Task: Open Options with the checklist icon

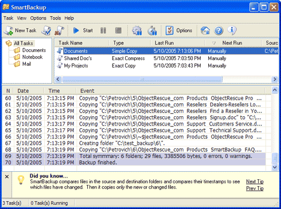Action: click(179, 30)
